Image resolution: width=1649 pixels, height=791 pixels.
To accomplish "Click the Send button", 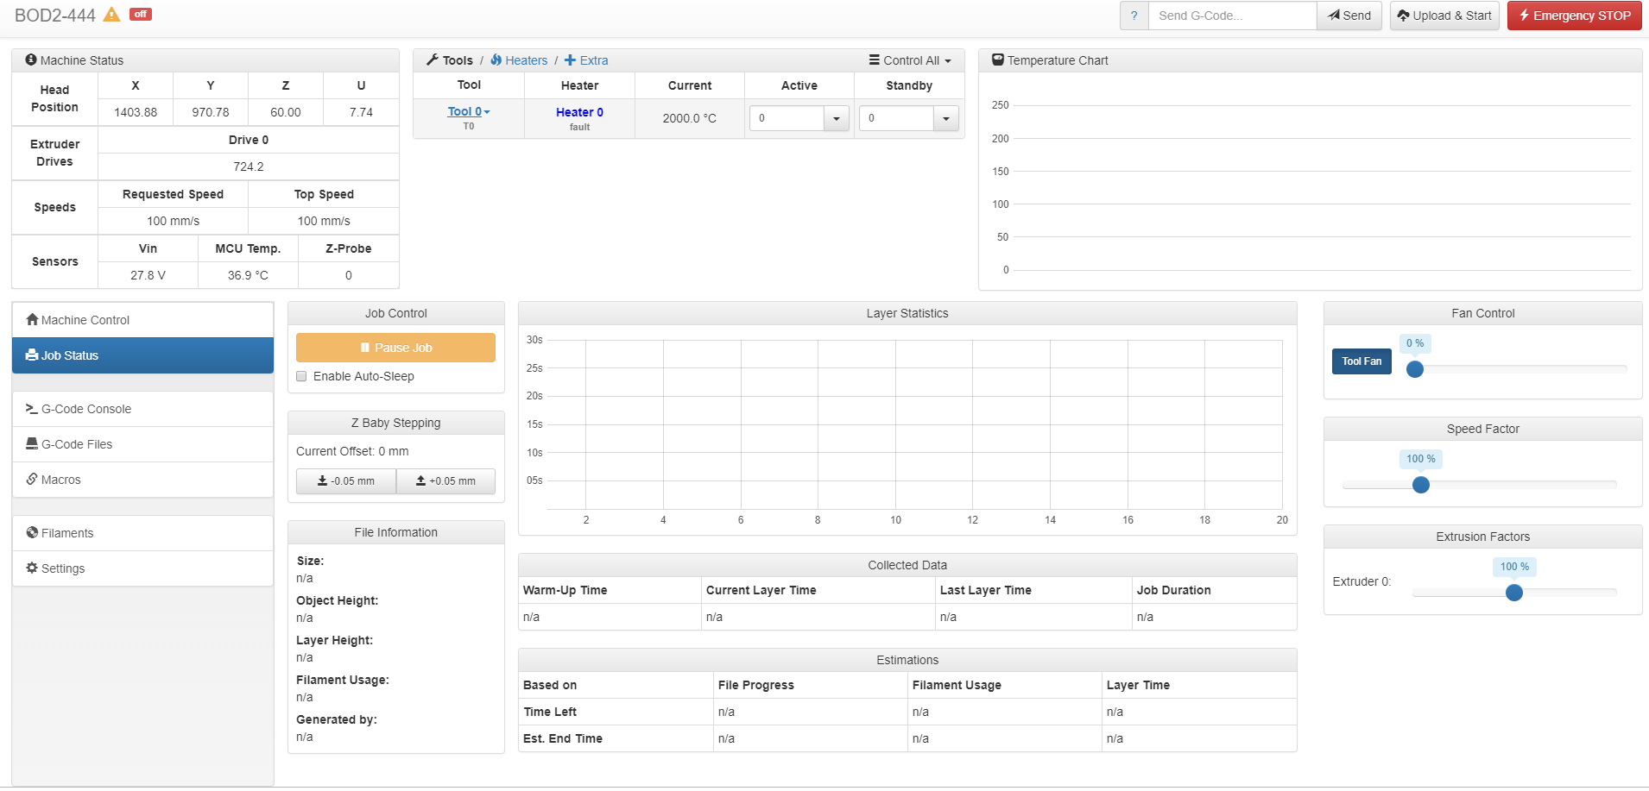I will click(1349, 16).
